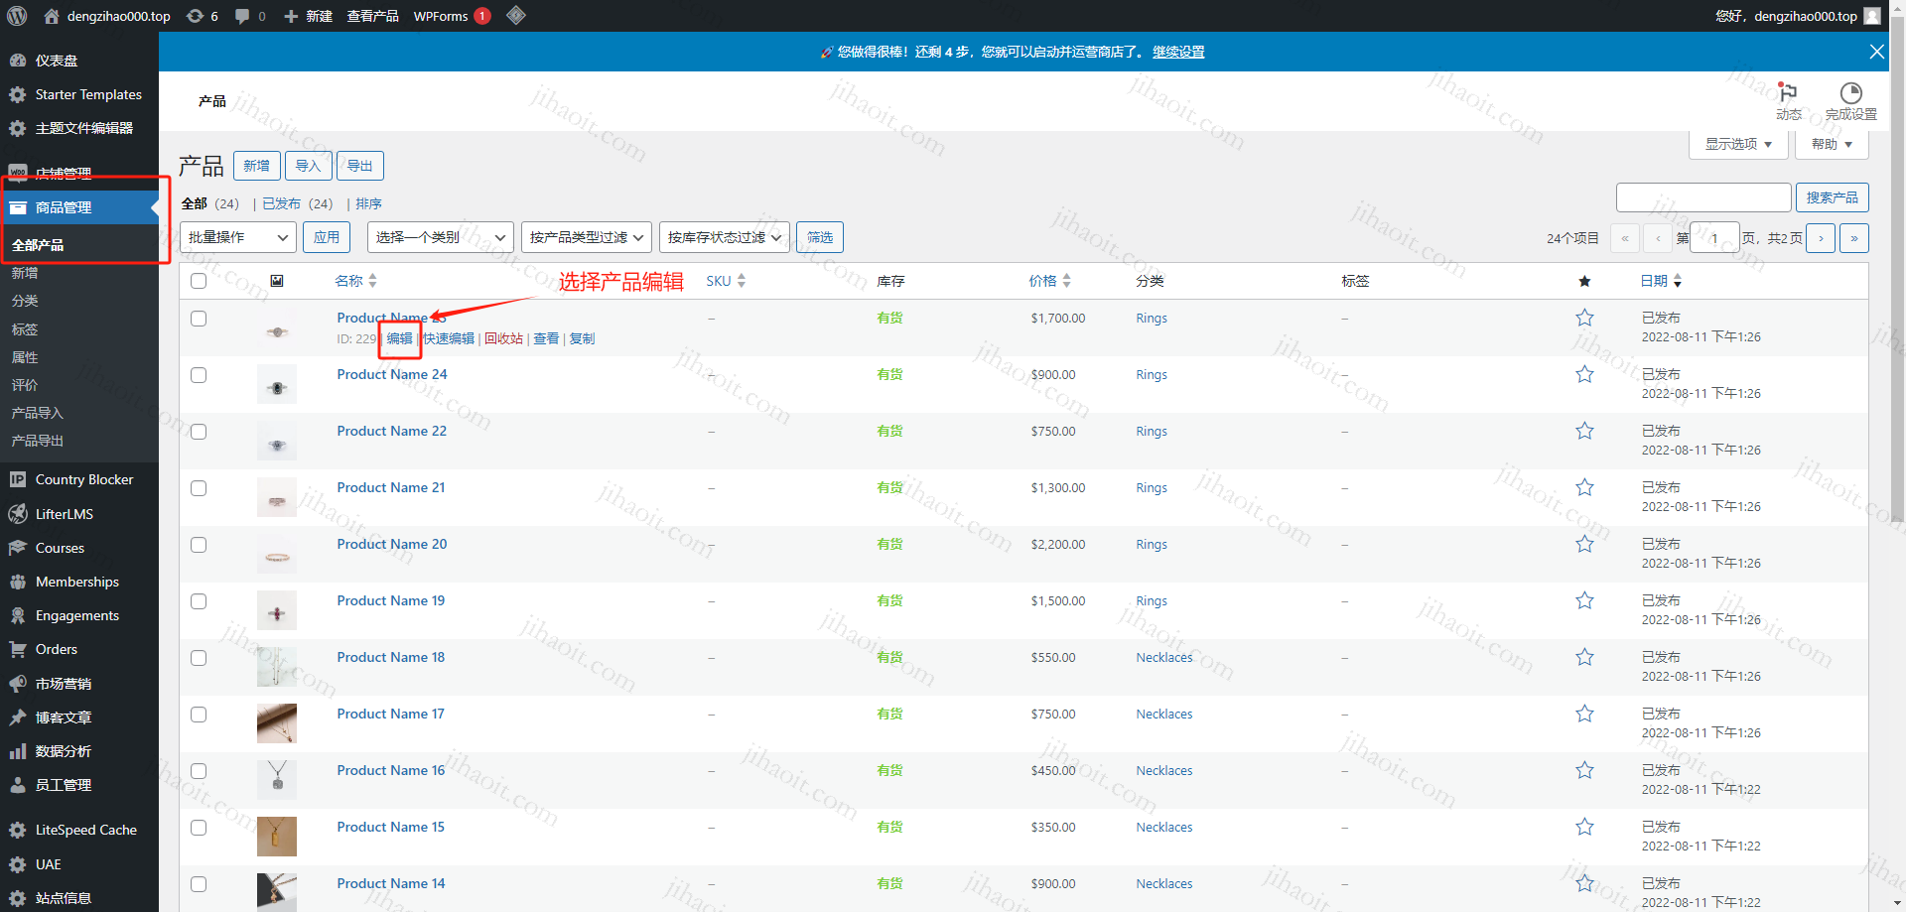Open the 选择一个类别 category dropdown

pyautogui.click(x=441, y=237)
